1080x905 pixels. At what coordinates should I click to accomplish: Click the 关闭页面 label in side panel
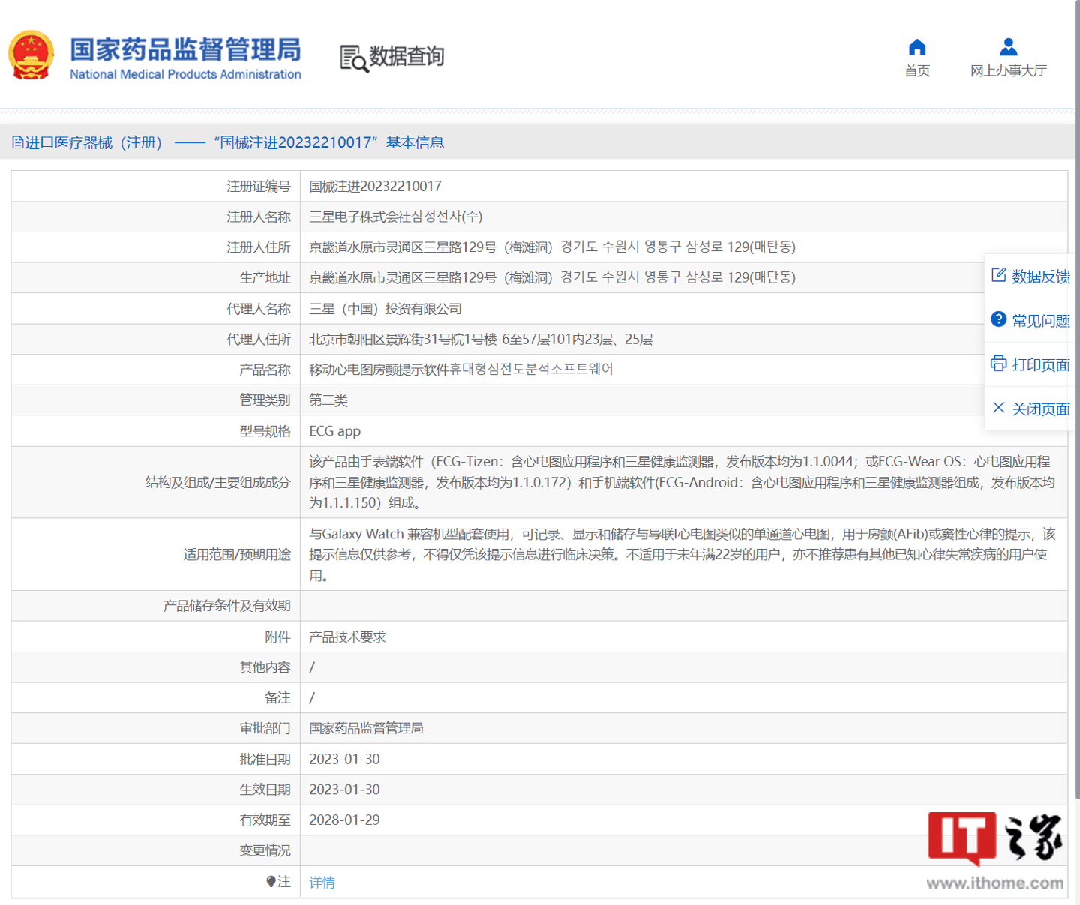[1041, 409]
